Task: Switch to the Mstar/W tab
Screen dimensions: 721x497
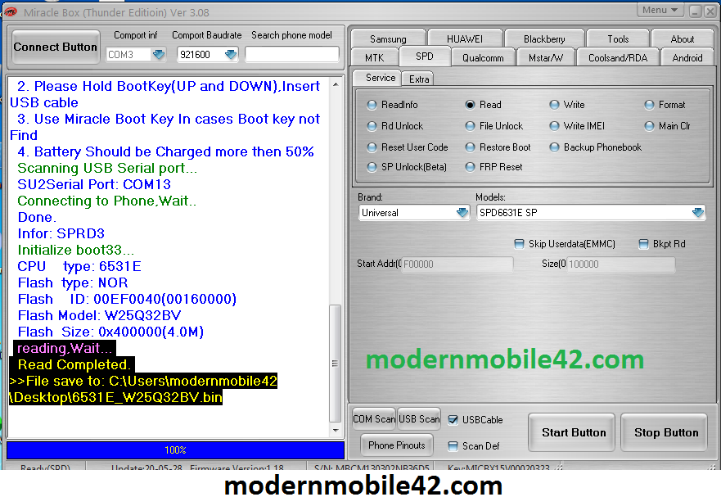Action: tap(545, 58)
